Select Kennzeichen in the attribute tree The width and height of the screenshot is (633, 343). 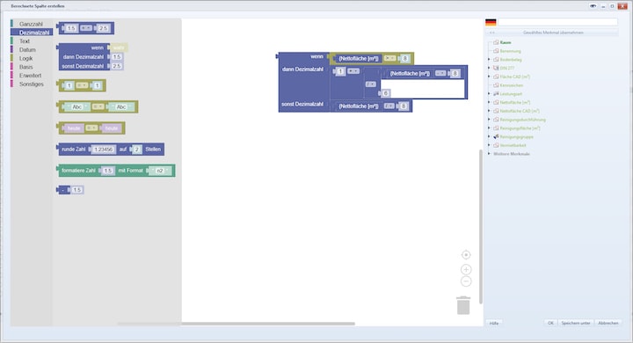511,85
